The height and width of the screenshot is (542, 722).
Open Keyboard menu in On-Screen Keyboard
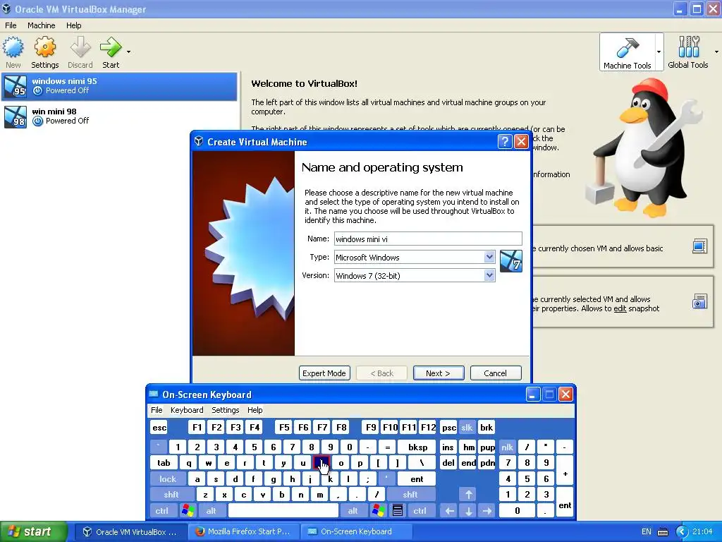[x=186, y=410]
